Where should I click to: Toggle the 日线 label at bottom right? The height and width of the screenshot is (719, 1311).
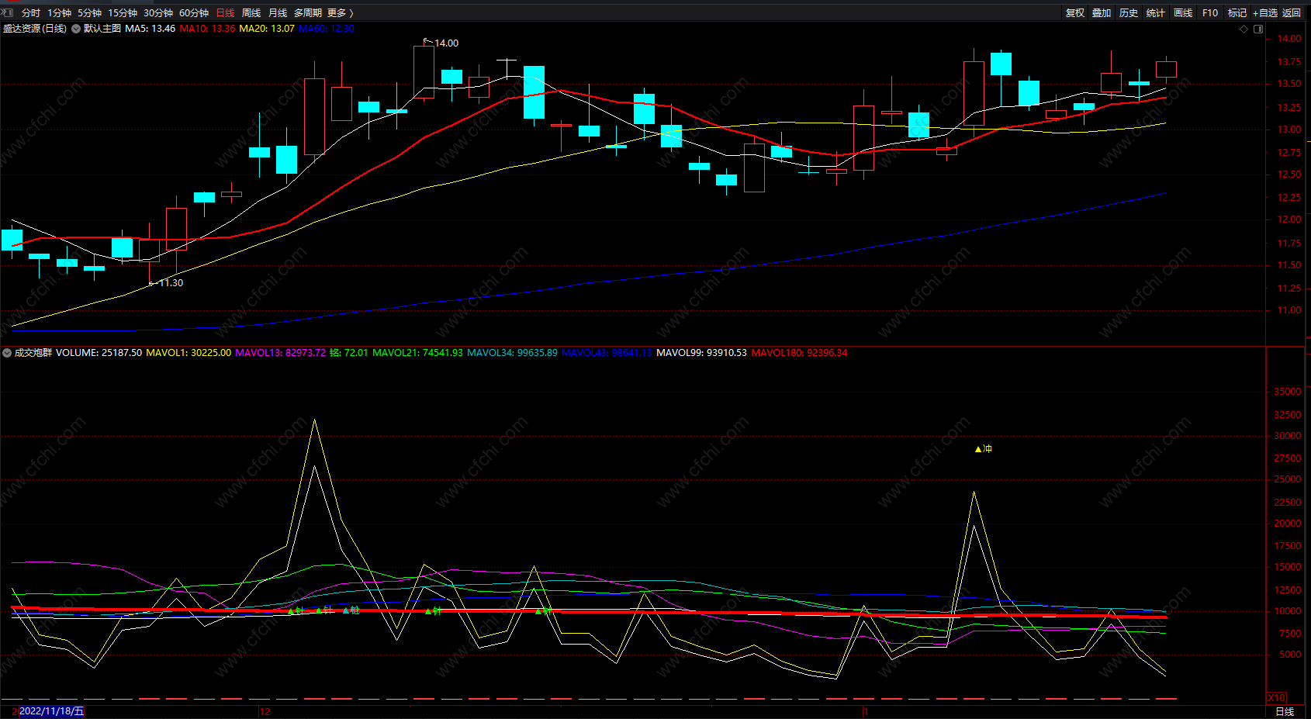1285,711
